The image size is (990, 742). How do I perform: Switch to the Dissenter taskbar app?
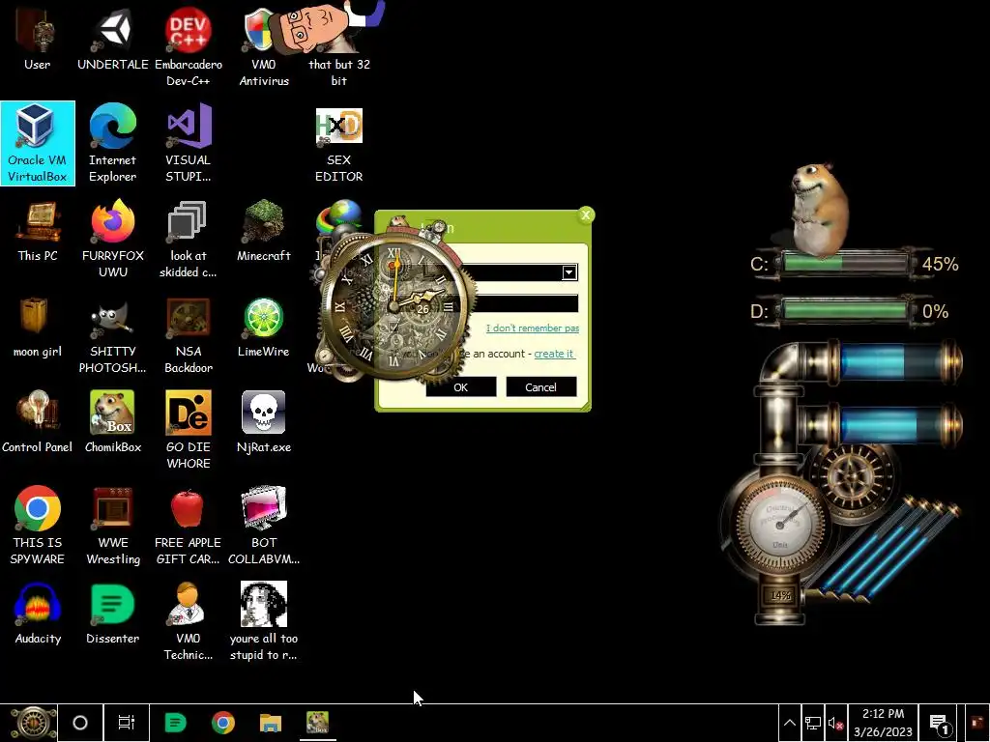pos(176,723)
